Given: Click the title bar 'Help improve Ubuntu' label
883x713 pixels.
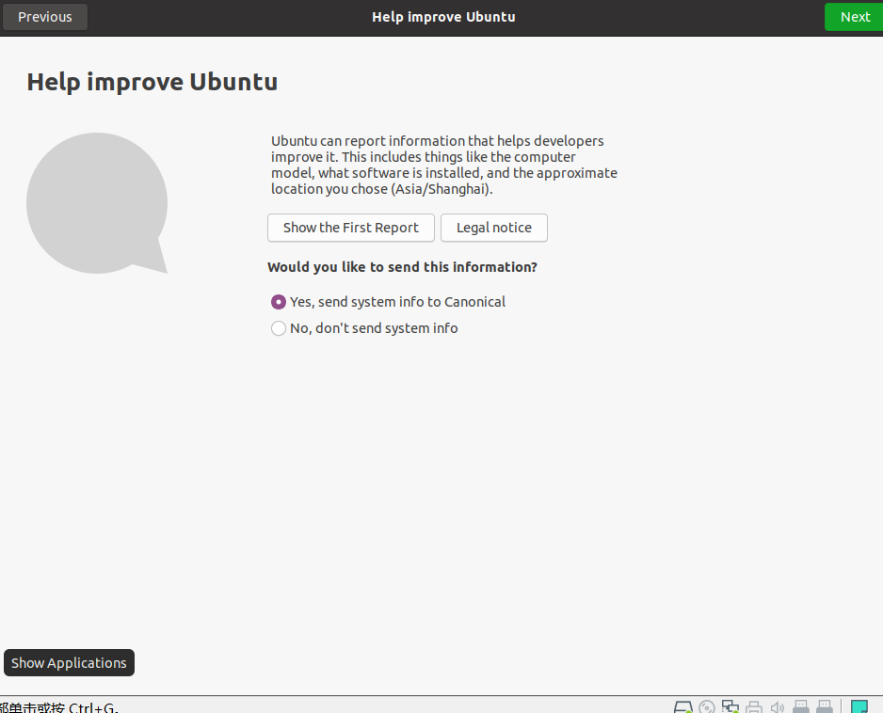Looking at the screenshot, I should [443, 17].
